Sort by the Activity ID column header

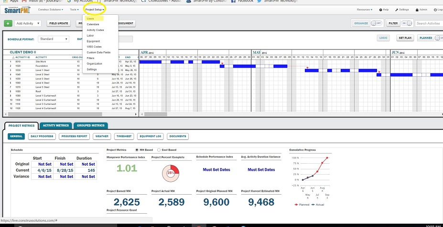point(22,58)
